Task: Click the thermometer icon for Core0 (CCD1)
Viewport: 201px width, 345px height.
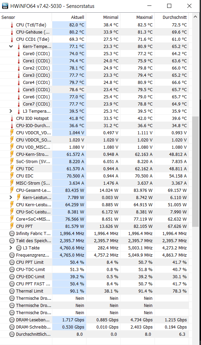Action: coord(19,54)
